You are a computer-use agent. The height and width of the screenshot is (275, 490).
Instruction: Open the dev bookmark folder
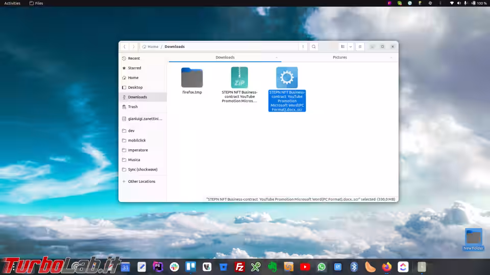pos(143,131)
